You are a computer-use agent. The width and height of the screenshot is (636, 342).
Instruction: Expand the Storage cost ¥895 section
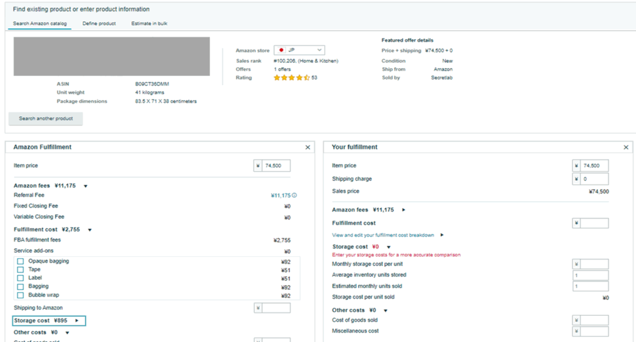(x=76, y=321)
